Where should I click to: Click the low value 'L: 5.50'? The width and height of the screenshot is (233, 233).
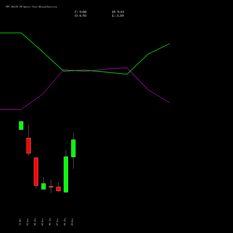tap(118, 16)
